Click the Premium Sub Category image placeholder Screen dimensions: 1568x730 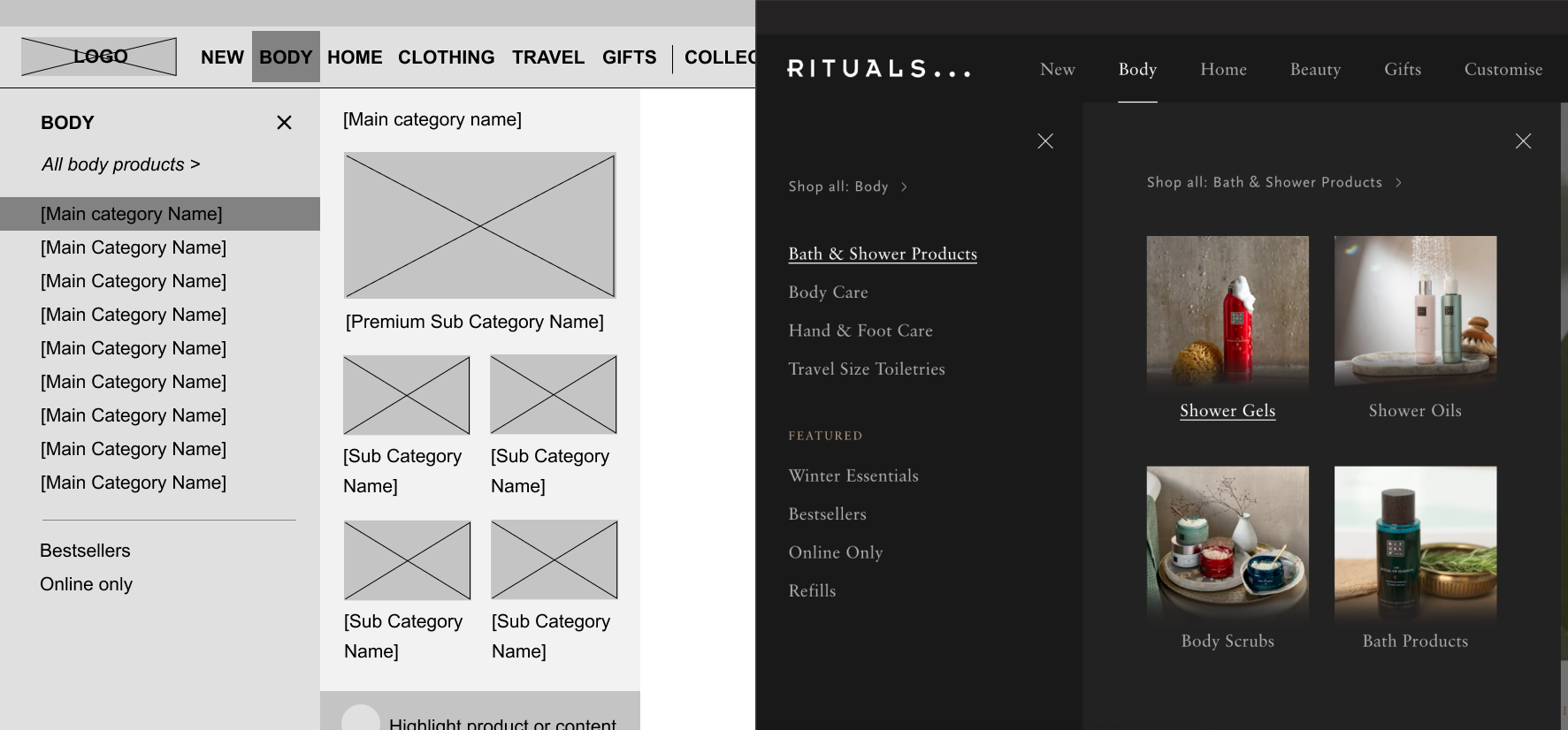[x=479, y=225]
